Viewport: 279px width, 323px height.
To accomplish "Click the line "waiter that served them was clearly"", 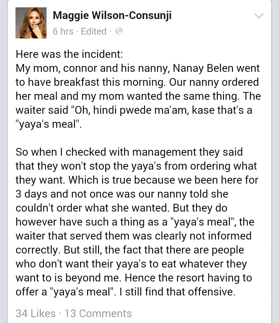I will coord(134,236).
